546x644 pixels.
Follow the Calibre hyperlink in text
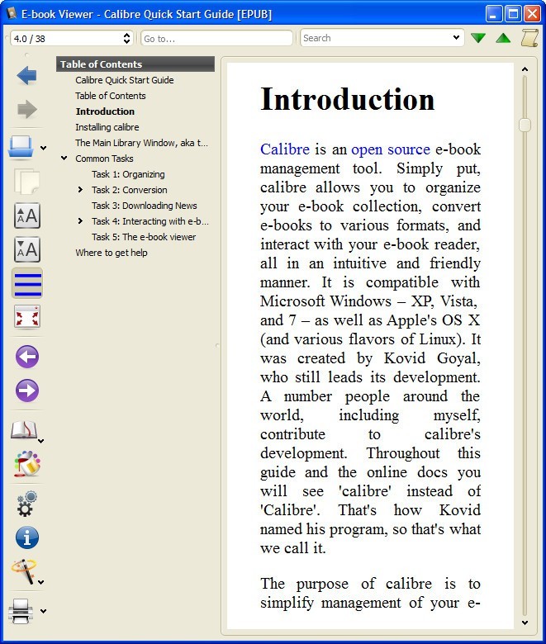pyautogui.click(x=285, y=149)
